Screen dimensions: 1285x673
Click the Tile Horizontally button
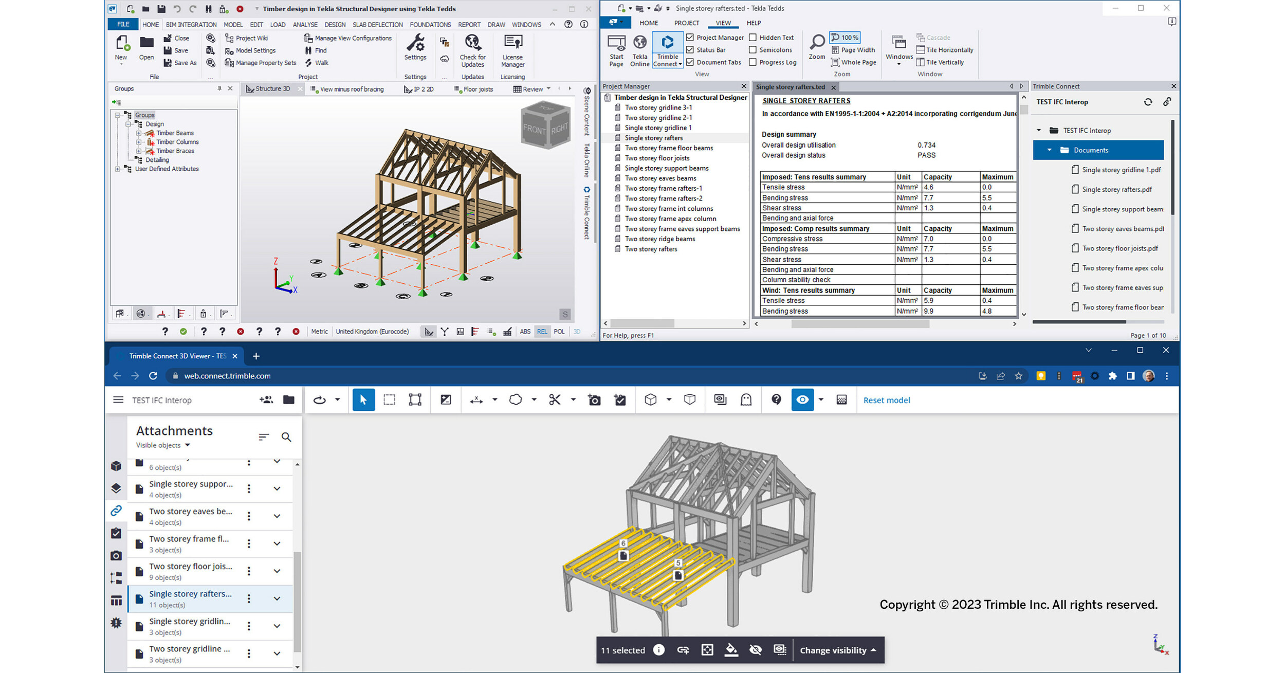click(x=945, y=50)
